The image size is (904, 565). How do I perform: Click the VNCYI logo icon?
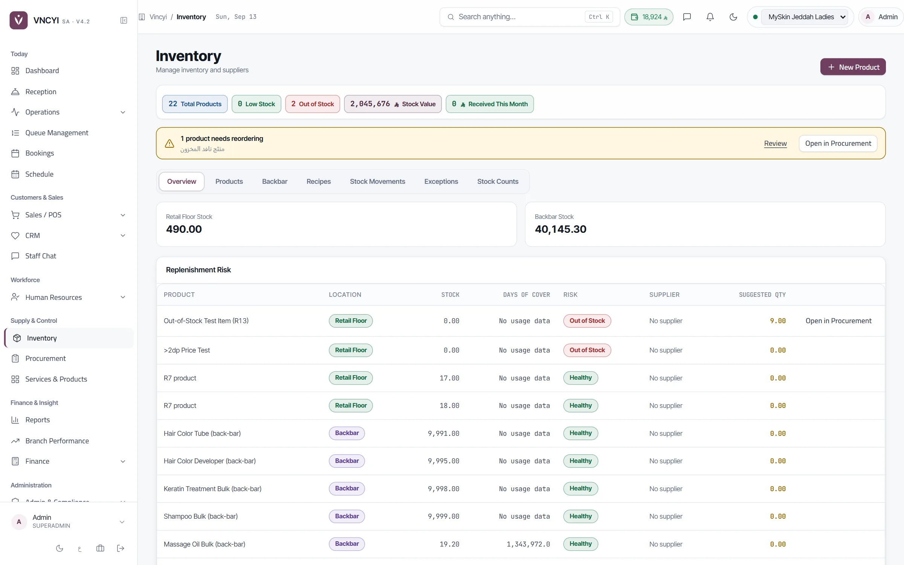pyautogui.click(x=18, y=20)
